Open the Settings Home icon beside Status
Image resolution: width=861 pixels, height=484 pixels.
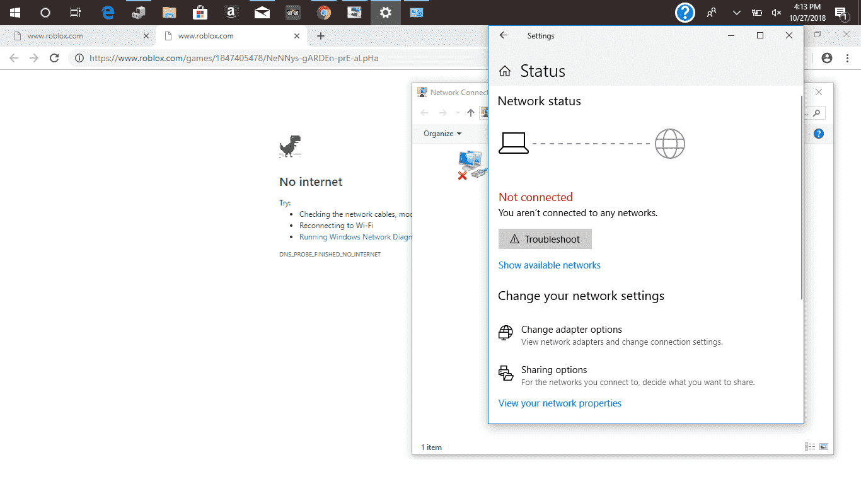coord(504,71)
